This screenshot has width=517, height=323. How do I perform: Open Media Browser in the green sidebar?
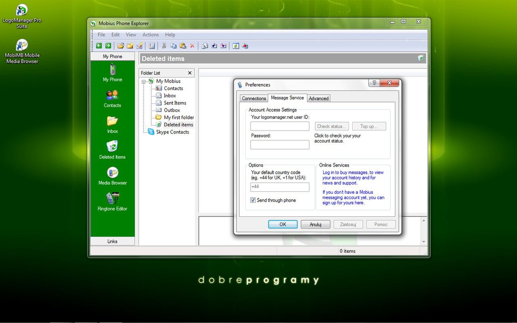[x=112, y=176]
